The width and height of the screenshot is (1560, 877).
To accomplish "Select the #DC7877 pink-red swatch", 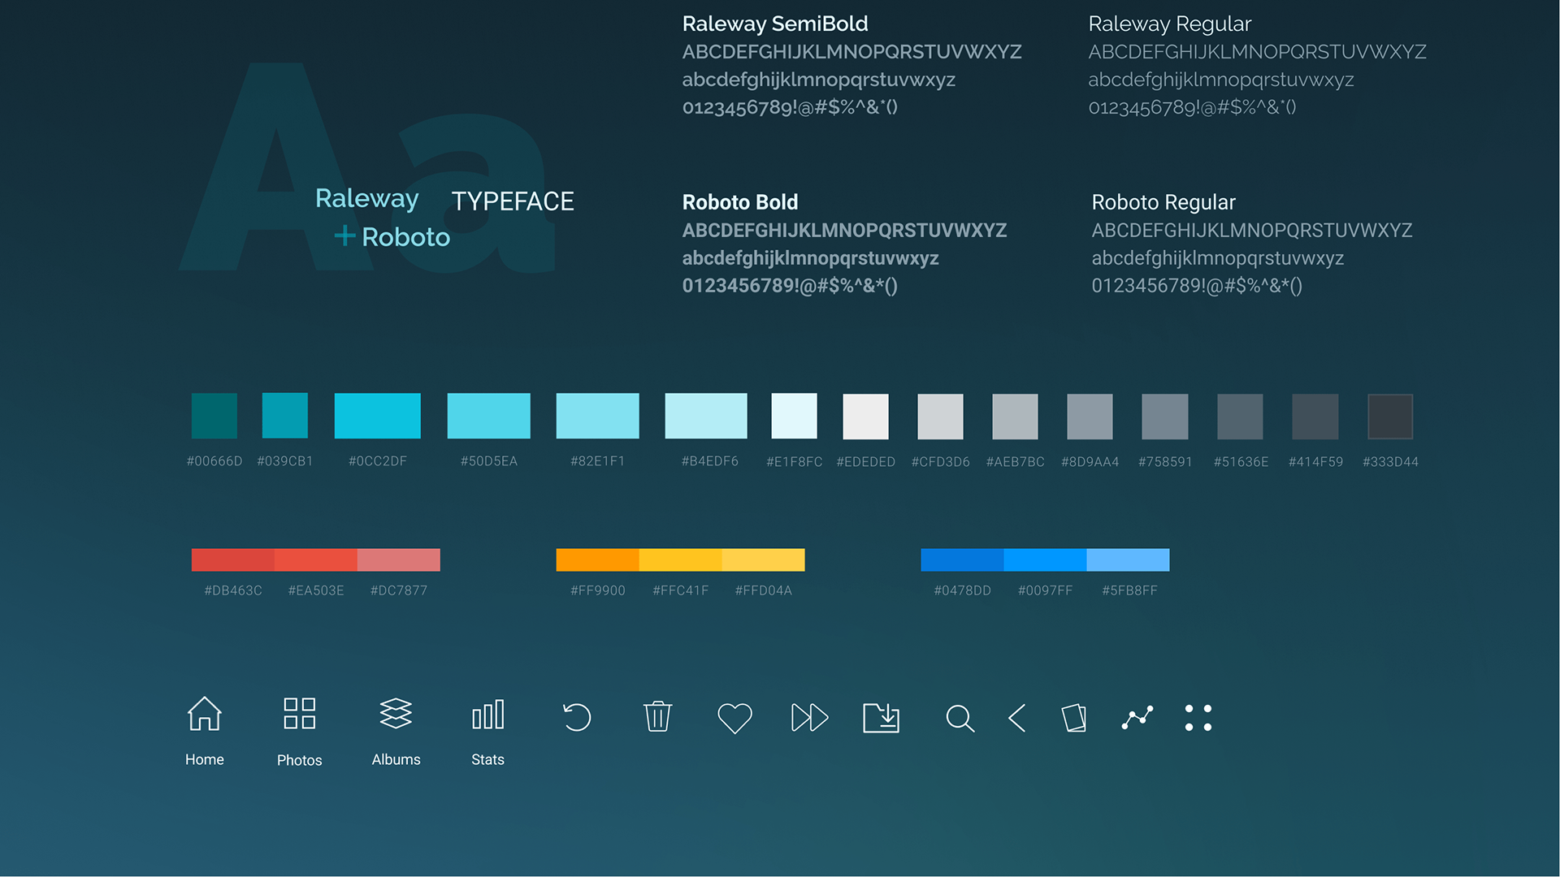I will [x=399, y=559].
